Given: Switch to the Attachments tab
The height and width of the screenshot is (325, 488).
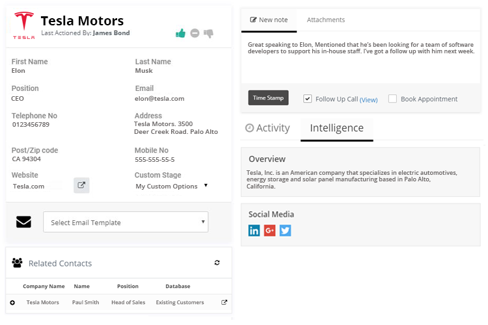Looking at the screenshot, I should pyautogui.click(x=325, y=20).
